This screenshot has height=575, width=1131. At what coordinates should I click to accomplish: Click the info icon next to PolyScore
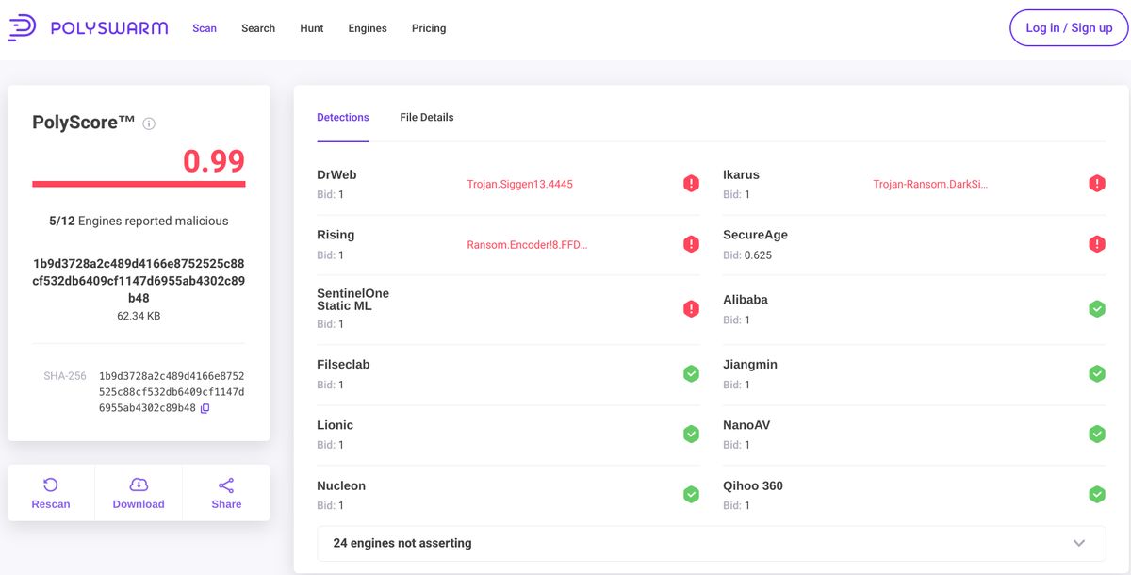[149, 123]
